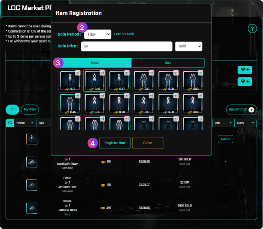Expand the Expiry column filter
The width and height of the screenshot is (263, 229).
245,123
